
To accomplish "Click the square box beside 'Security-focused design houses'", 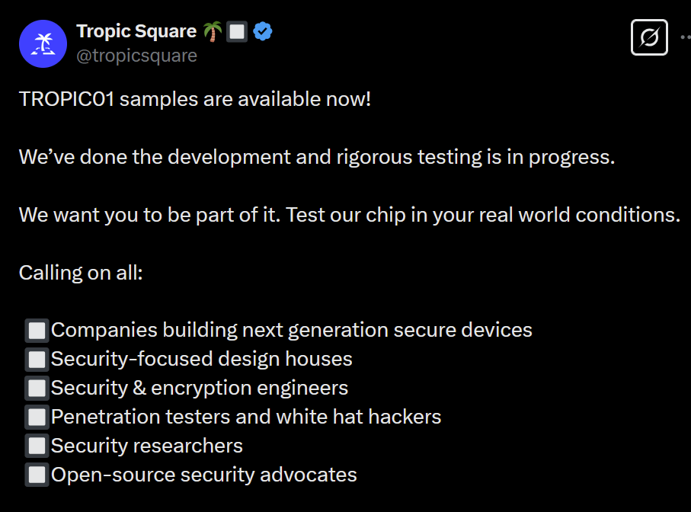I will 37,359.
